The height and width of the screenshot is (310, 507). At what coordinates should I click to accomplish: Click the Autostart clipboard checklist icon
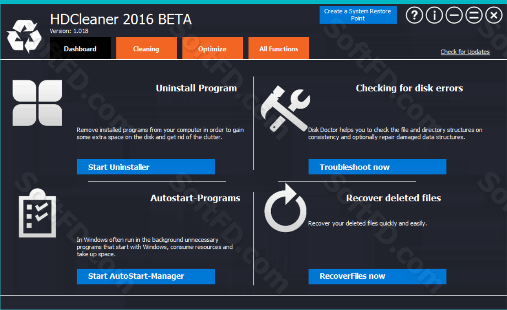coord(37,213)
